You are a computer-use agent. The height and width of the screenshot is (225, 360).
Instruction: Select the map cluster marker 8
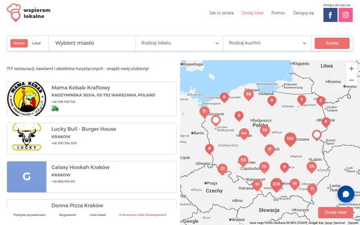[209, 149]
